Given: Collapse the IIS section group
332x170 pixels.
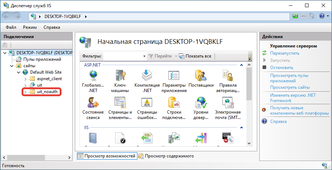Looking at the screenshot, I should pos(241,128).
